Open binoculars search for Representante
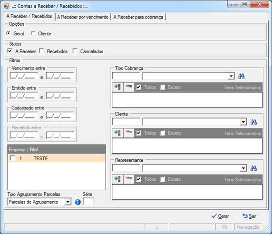The width and height of the screenshot is (272, 234). 253,168
